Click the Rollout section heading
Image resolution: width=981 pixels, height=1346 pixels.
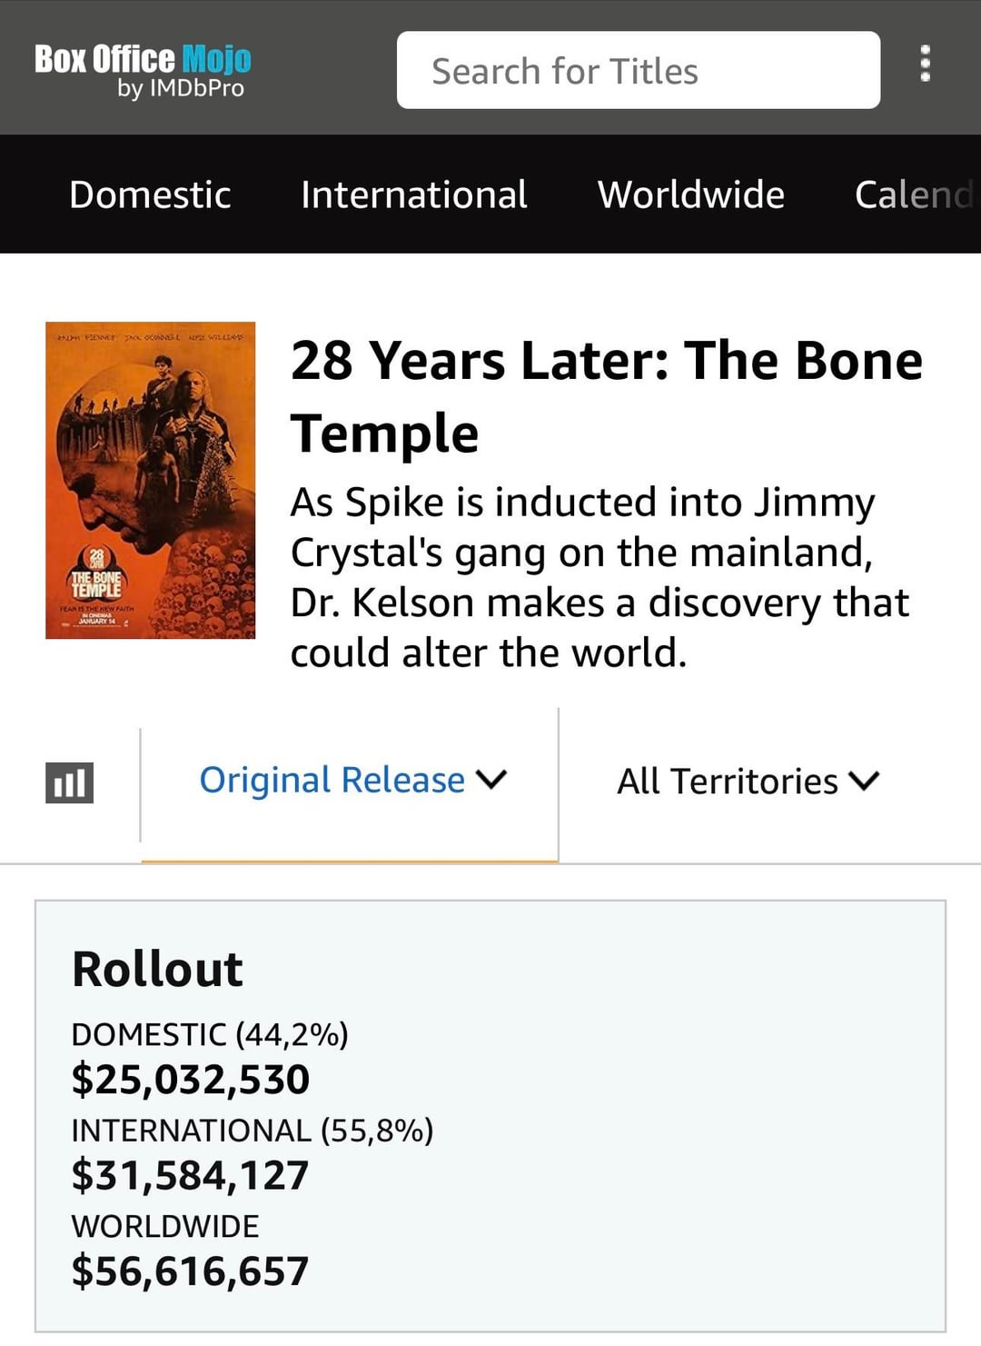pos(157,969)
